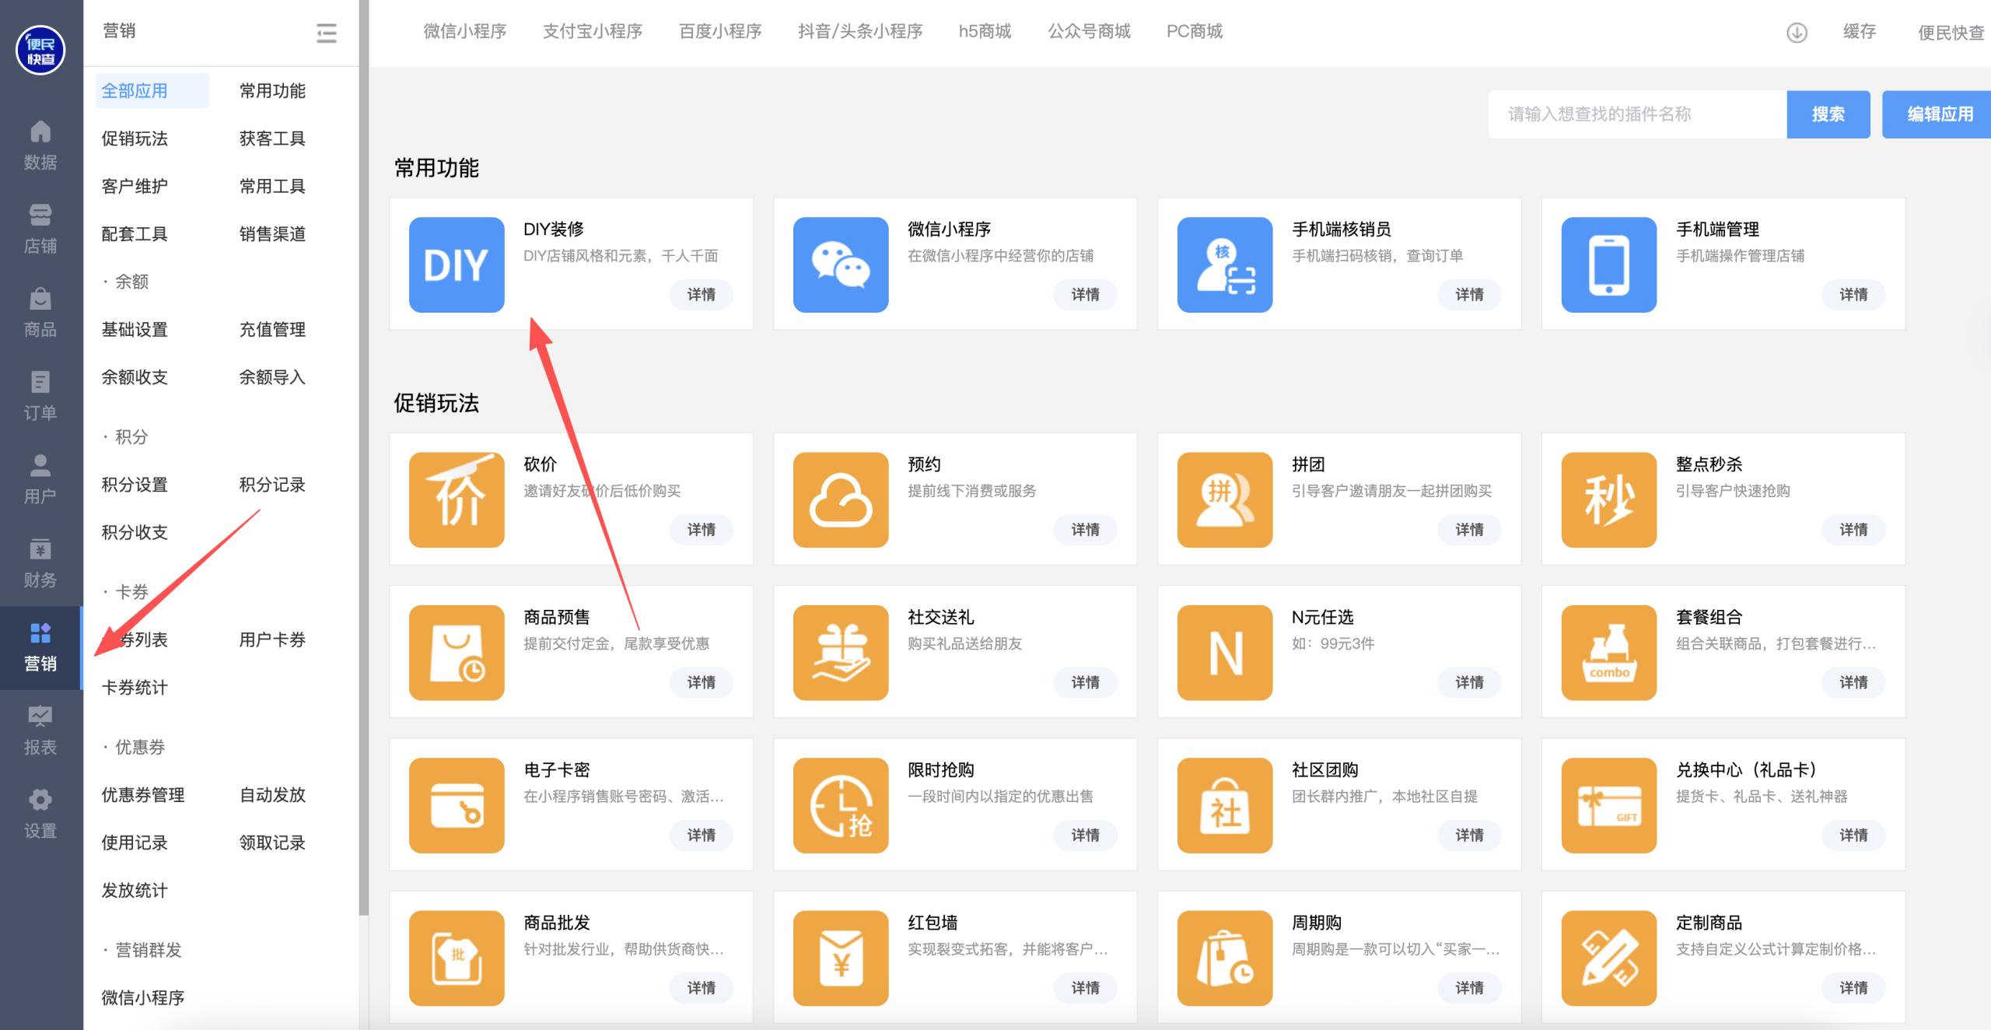Switch to the 支付宝小程序 tab
This screenshot has height=1030, width=1991.
coord(592,31)
